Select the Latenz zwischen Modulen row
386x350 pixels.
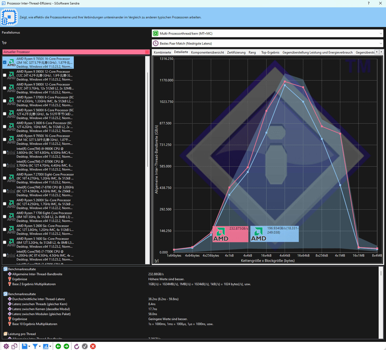point(41,314)
